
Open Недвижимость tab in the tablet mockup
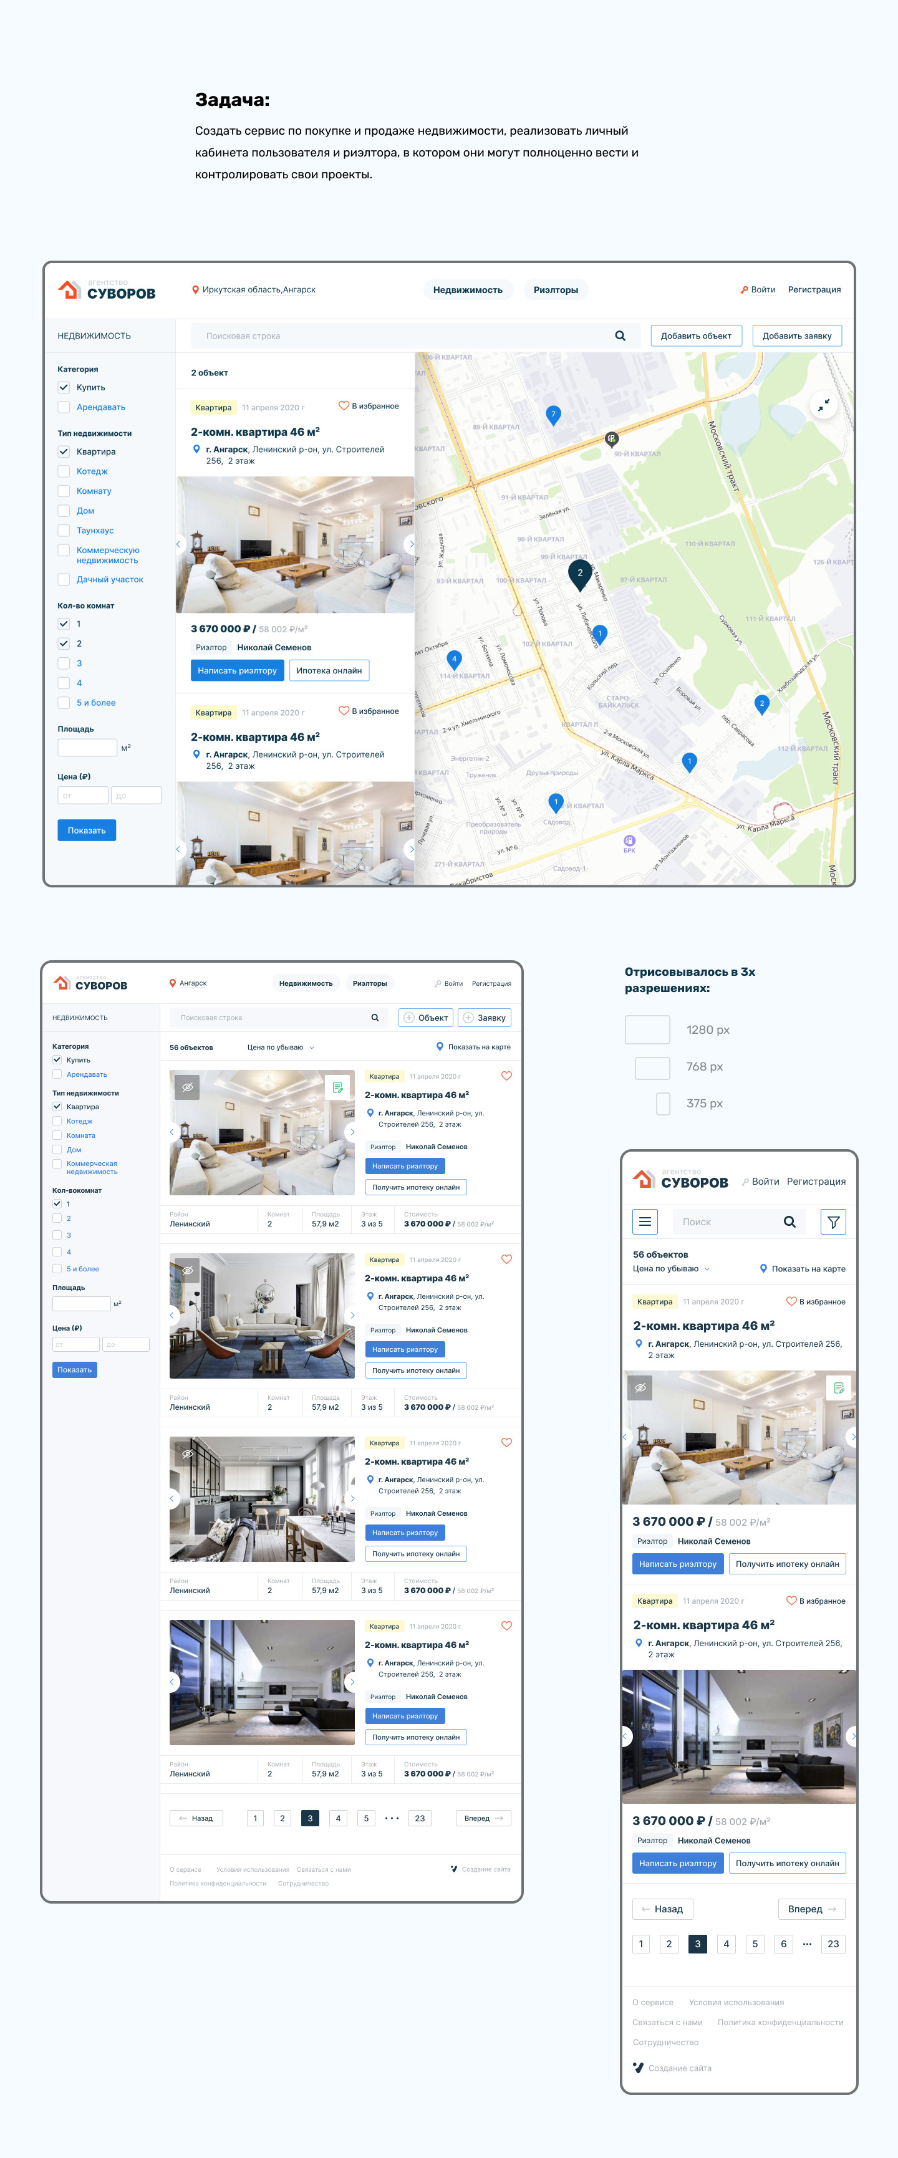[306, 983]
